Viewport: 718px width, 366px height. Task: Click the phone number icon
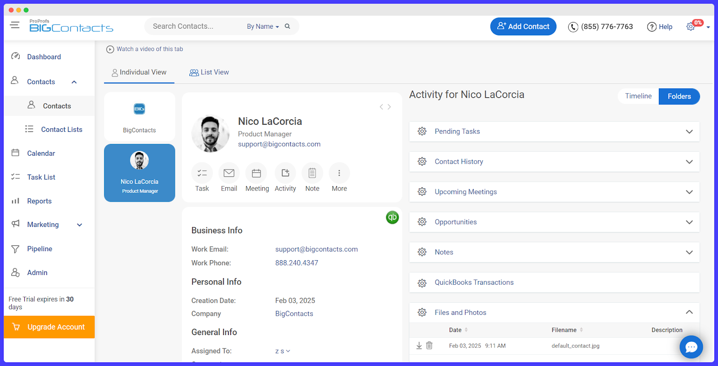click(573, 27)
